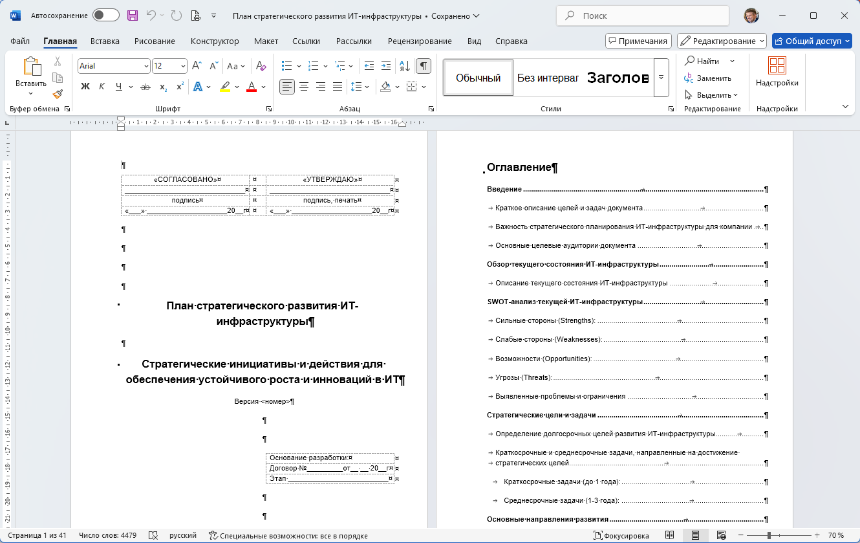Apply bulleted list formatting
The image size is (860, 543).
point(287,66)
